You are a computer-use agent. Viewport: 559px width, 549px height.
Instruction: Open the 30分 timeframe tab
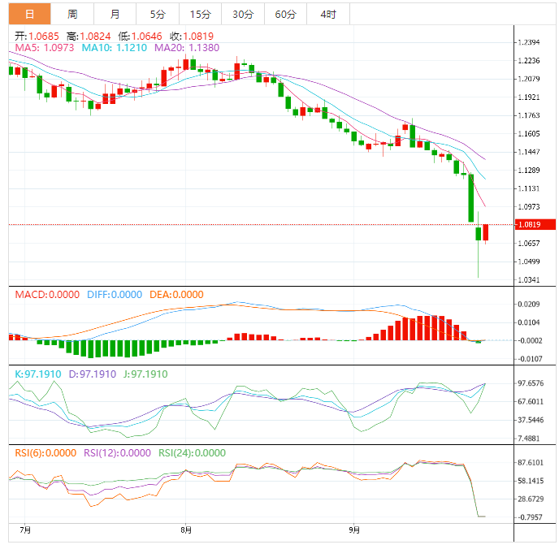(243, 15)
